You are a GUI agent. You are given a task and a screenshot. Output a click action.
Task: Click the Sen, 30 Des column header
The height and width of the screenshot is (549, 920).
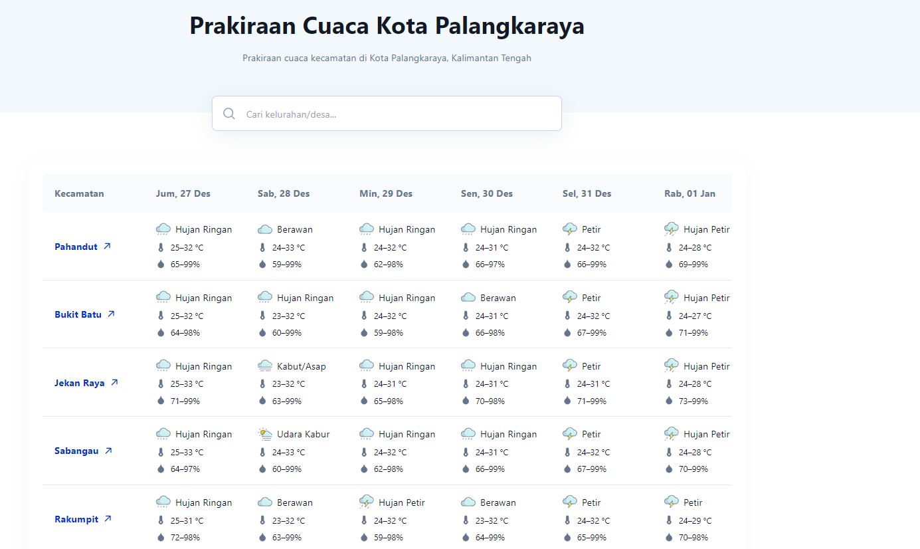coord(487,193)
